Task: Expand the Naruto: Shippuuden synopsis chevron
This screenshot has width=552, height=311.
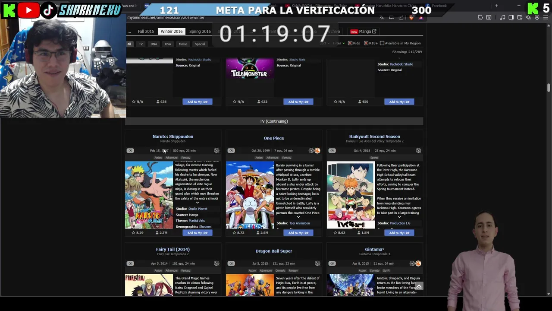Action: [198, 203]
